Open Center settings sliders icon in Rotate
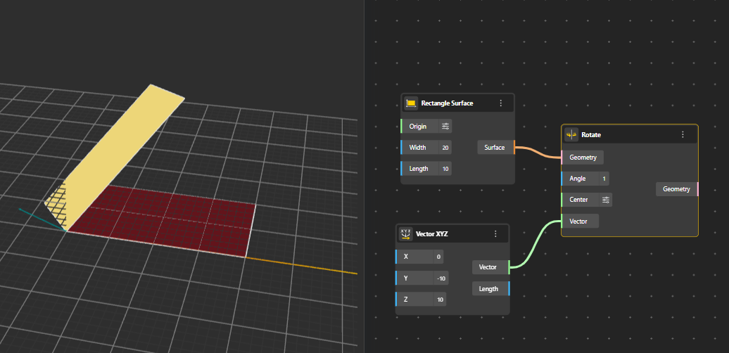Screen dimensions: 729x353 pos(605,200)
